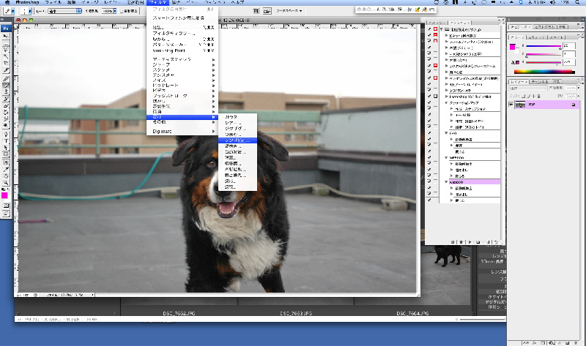This screenshot has height=346, width=586.
Task: Click the background layer thumbnail
Action: [520, 105]
